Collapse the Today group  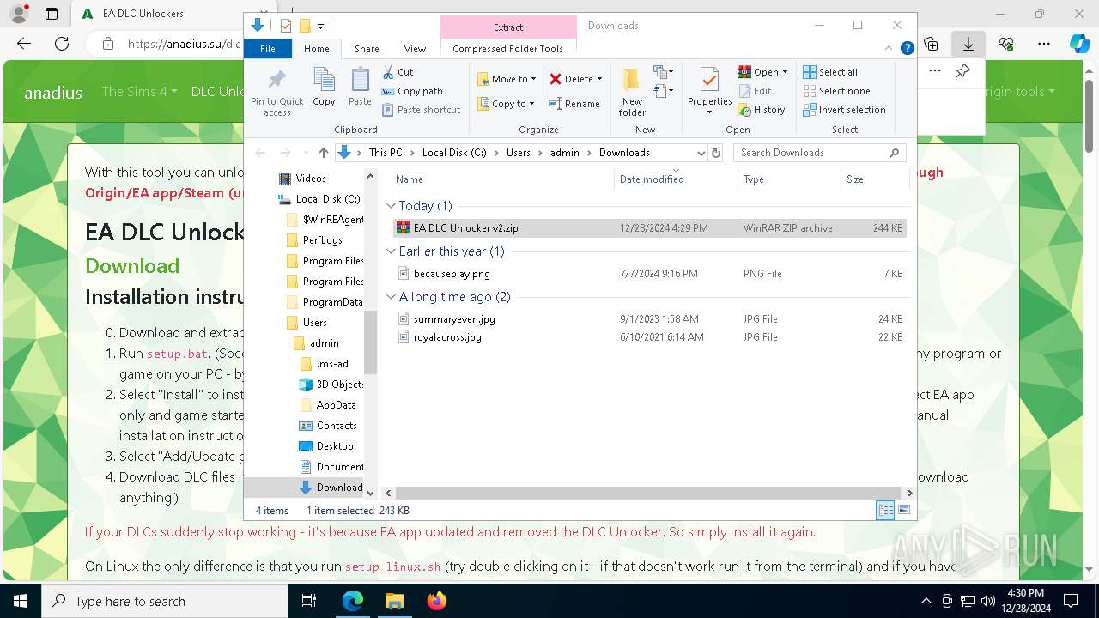[x=391, y=206]
